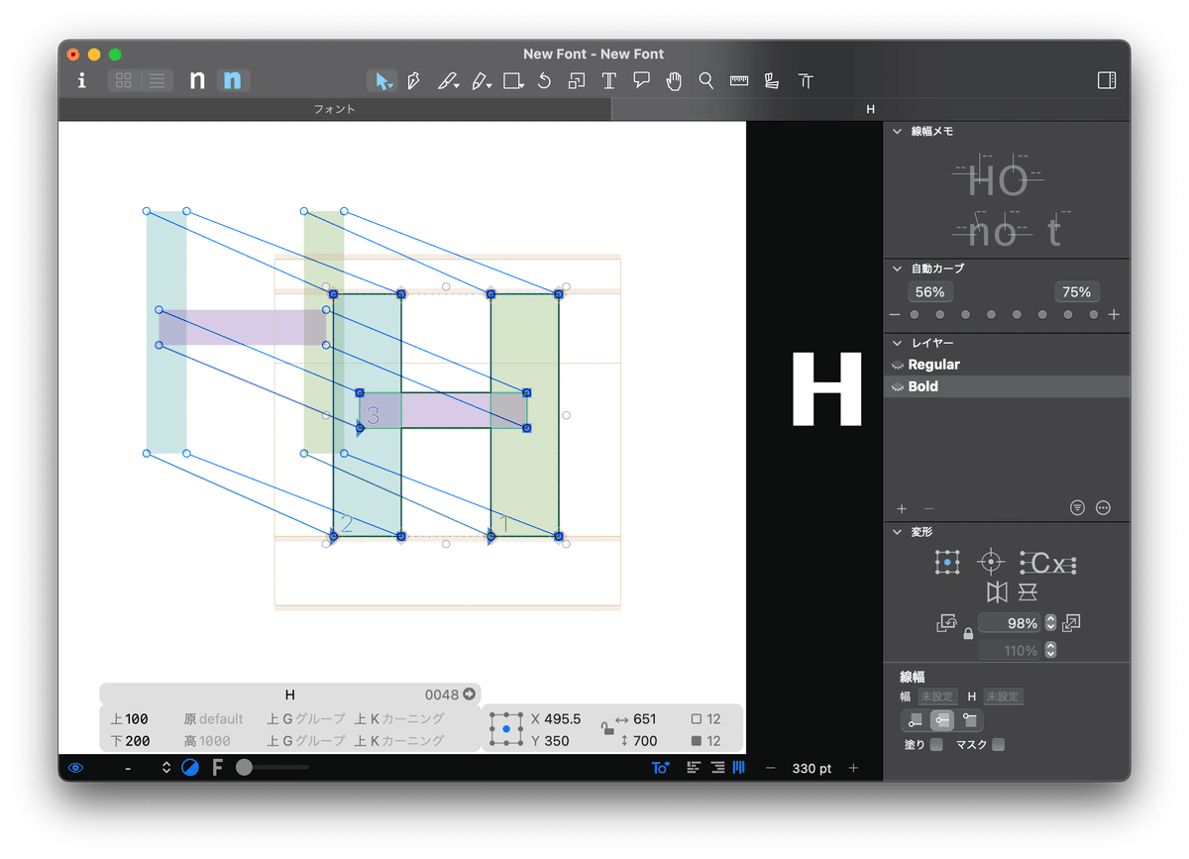
Task: Select the Bold layer
Action: tap(1007, 386)
